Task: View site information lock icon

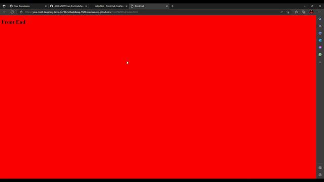Action: pos(21,12)
